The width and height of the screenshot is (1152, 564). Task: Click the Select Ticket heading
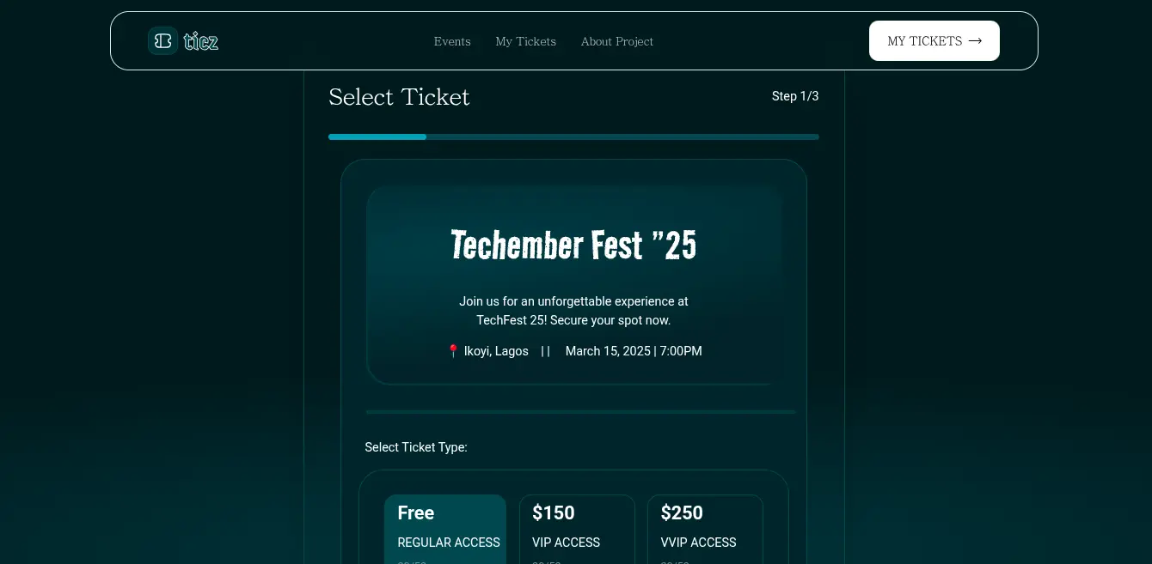pos(399,97)
